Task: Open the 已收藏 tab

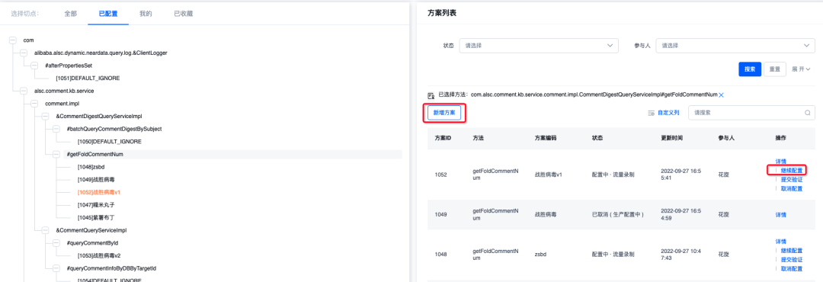Action: pyautogui.click(x=183, y=14)
